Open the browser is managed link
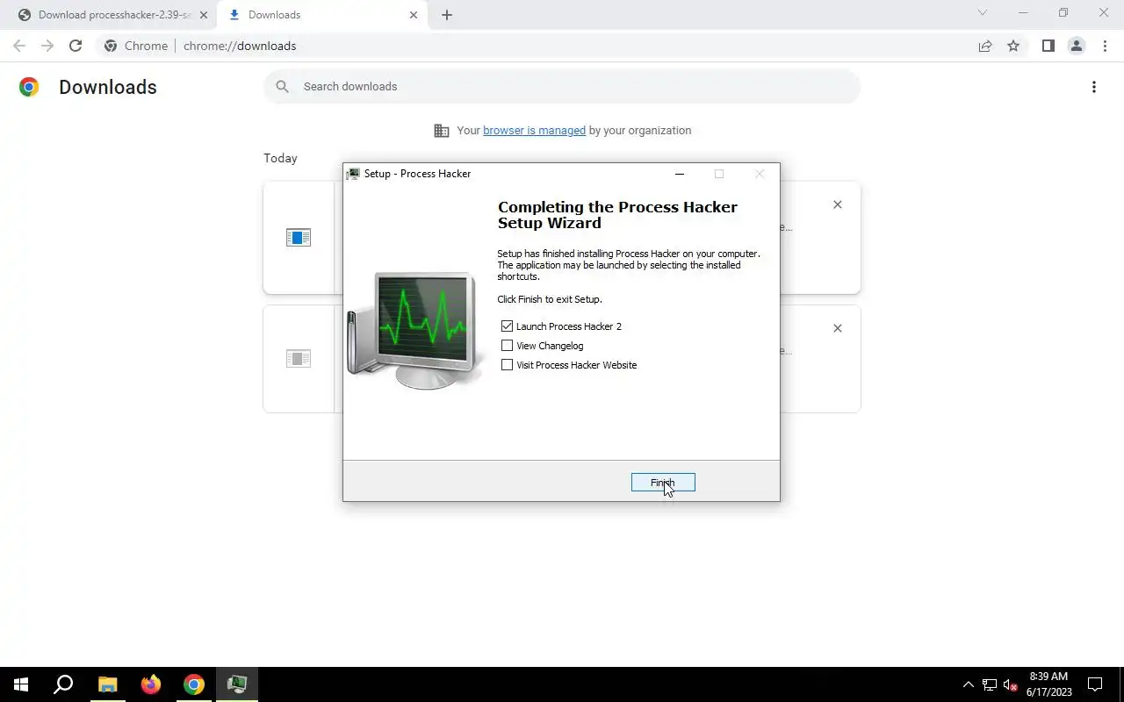The width and height of the screenshot is (1124, 702). (534, 130)
